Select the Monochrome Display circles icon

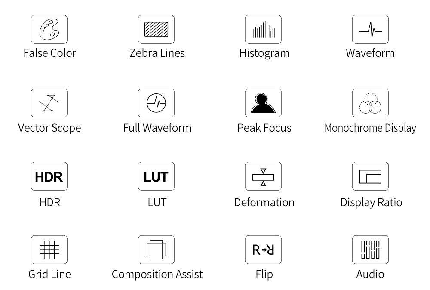[370, 103]
